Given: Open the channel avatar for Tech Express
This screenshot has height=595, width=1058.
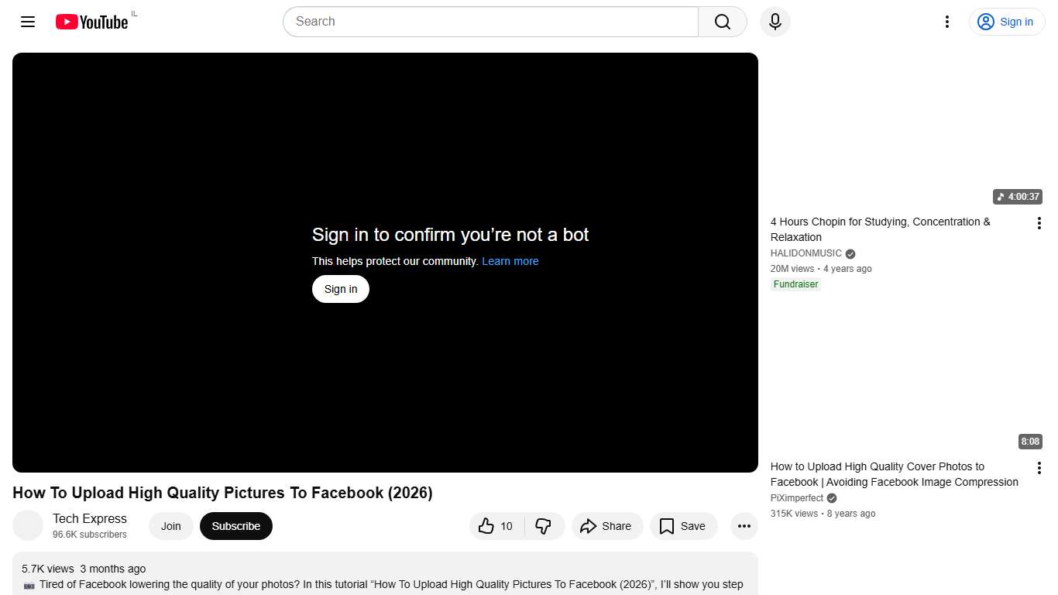Looking at the screenshot, I should 28,525.
